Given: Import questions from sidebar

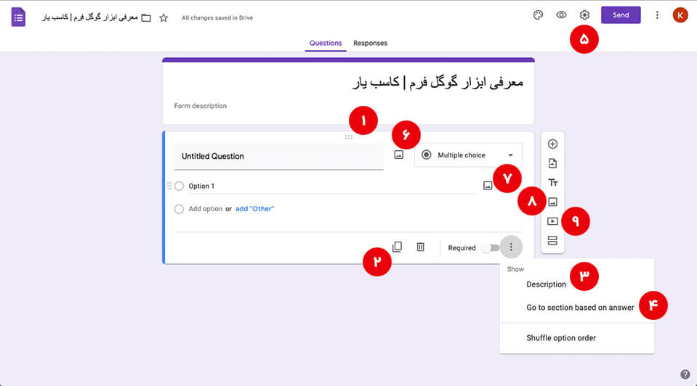Looking at the screenshot, I should pyautogui.click(x=552, y=163).
